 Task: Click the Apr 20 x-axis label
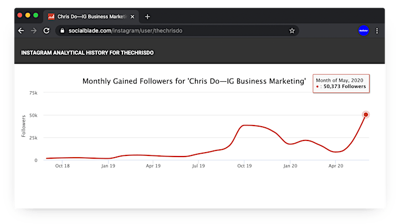(x=336, y=166)
